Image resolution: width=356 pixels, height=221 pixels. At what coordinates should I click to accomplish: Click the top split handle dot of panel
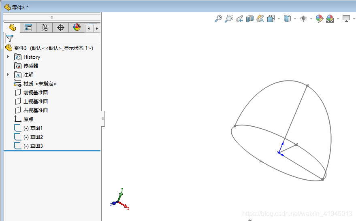[x=52, y=17]
